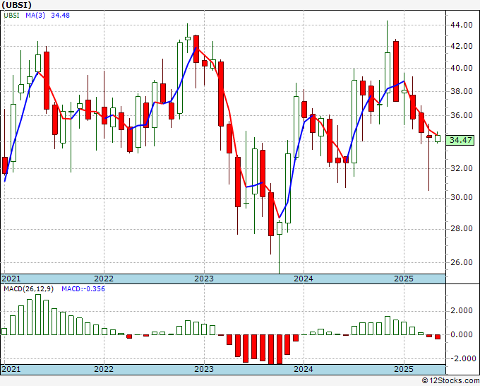Click the MACD(26,12,9) indicator label

(29, 289)
